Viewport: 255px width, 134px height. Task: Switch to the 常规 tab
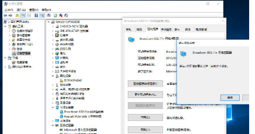coord(129,30)
